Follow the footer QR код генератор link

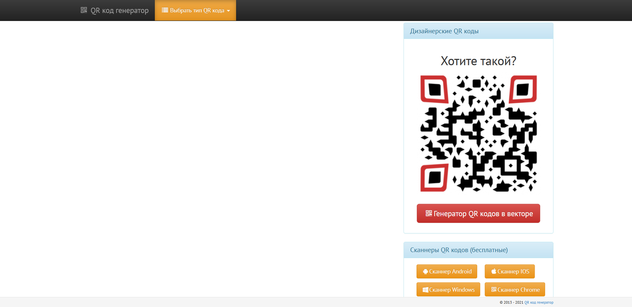539,302
